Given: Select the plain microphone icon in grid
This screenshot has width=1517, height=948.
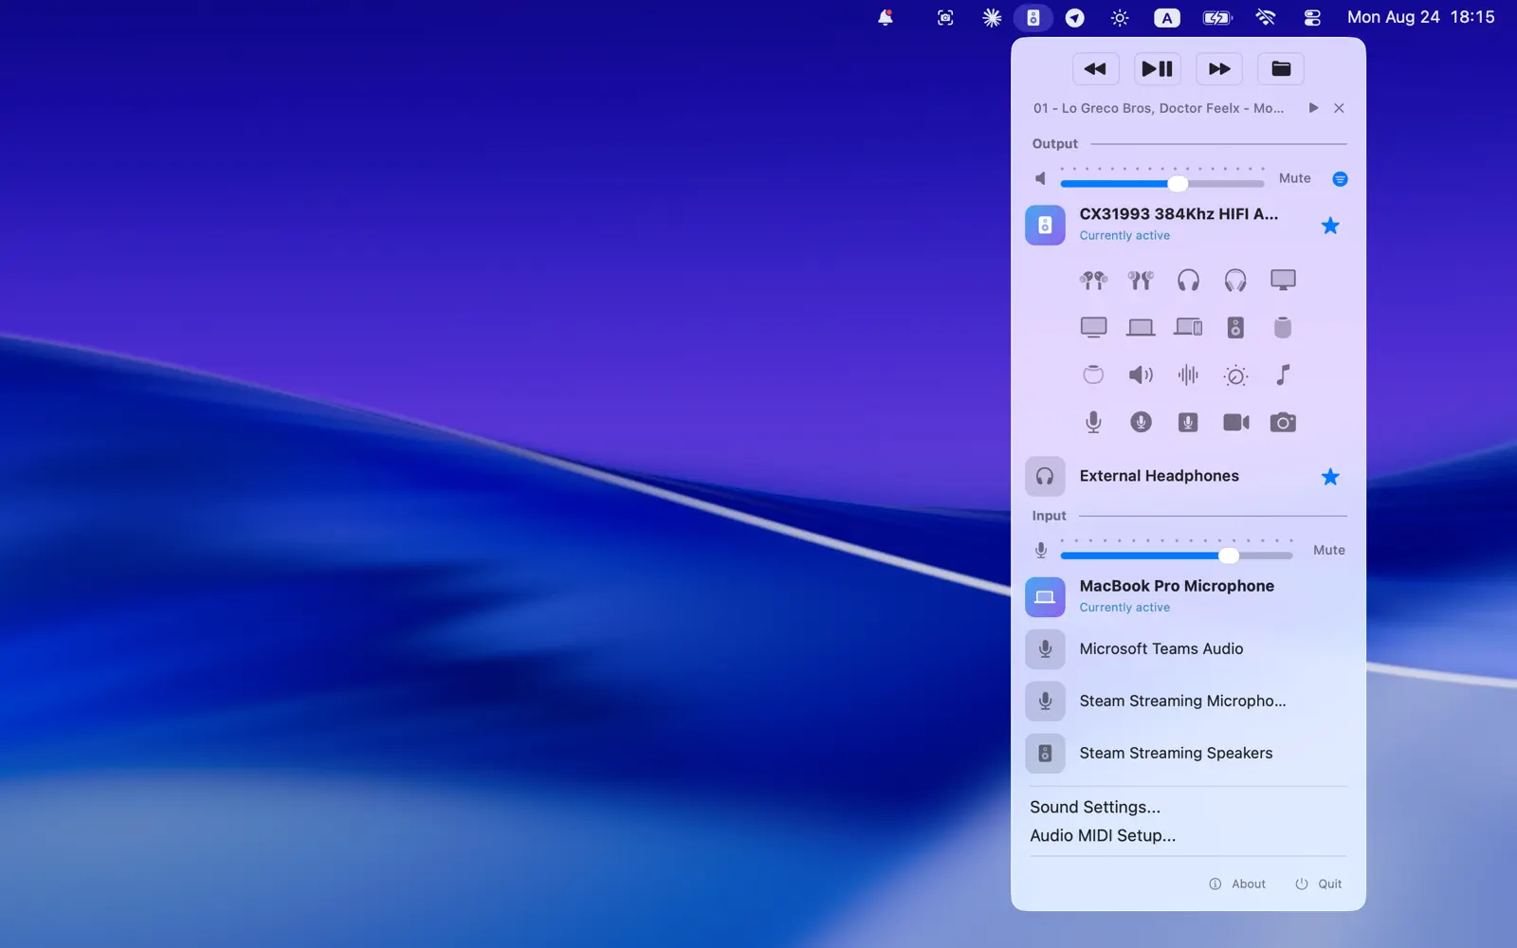Looking at the screenshot, I should coord(1093,423).
